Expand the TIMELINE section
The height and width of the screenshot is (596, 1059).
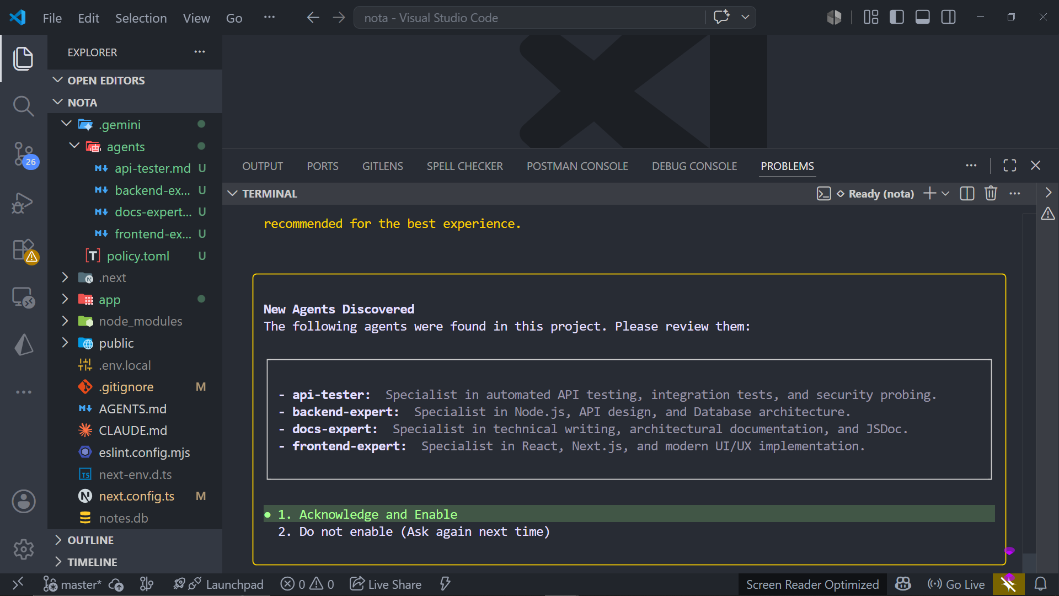135,562
